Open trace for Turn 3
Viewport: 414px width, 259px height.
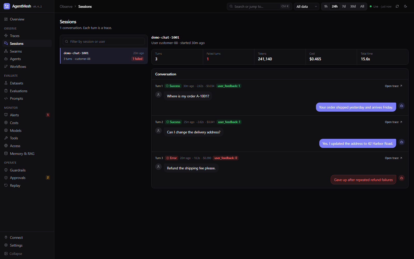point(394,158)
